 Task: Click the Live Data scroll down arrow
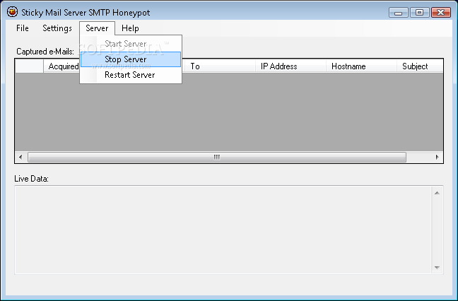click(437, 267)
